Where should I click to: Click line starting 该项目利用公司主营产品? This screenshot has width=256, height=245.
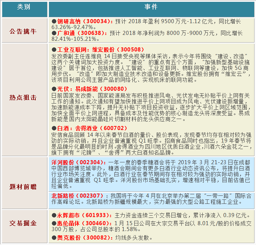[124, 80]
